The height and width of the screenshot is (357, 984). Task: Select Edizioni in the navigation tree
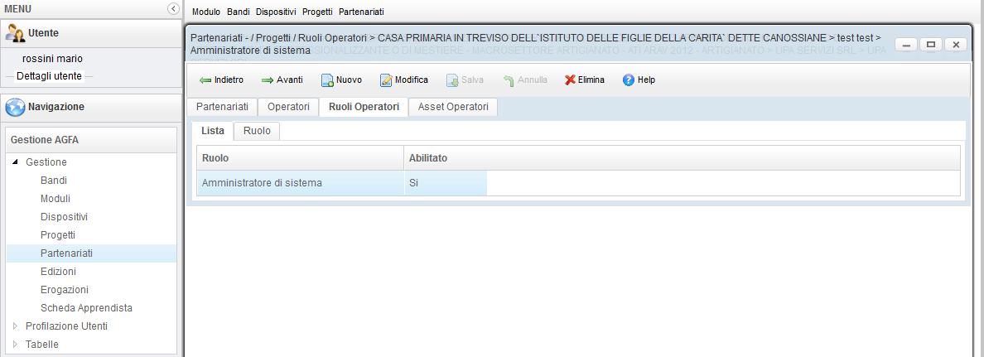(x=58, y=272)
